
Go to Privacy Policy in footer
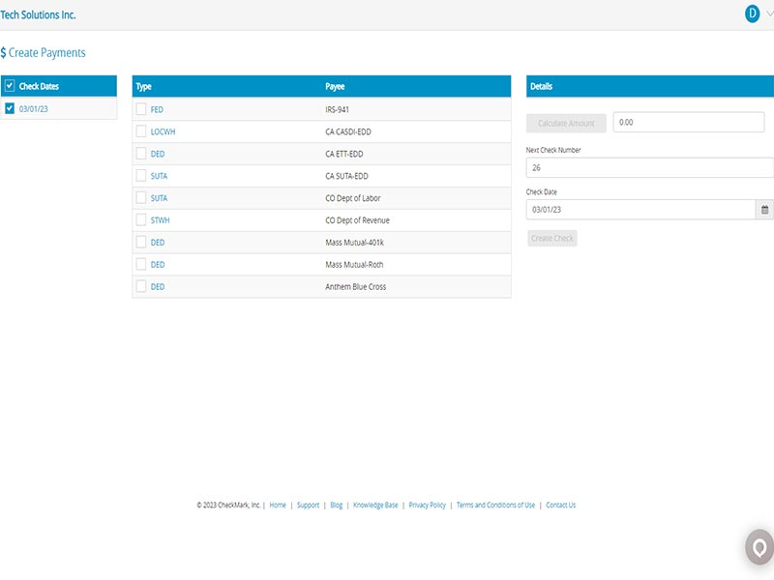[427, 505]
